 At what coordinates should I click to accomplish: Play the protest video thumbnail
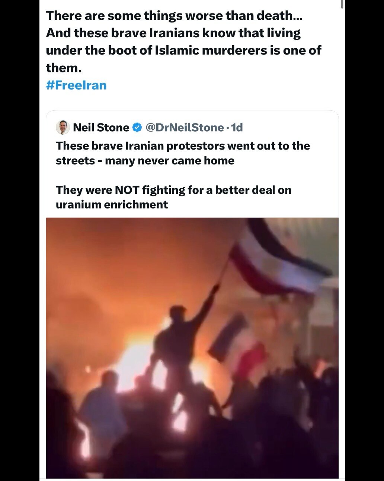click(192, 348)
